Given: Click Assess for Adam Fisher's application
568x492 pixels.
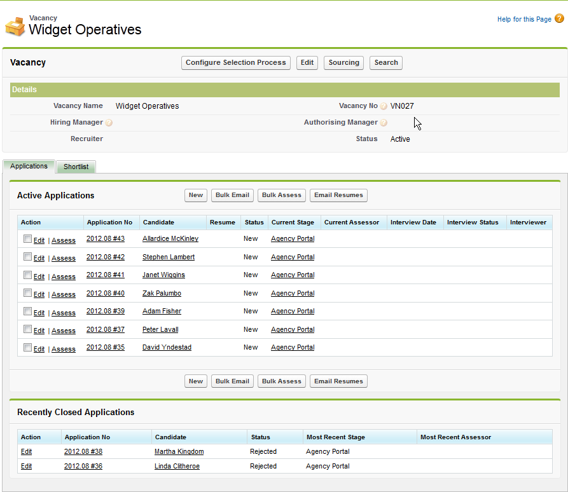Looking at the screenshot, I should [x=64, y=313].
